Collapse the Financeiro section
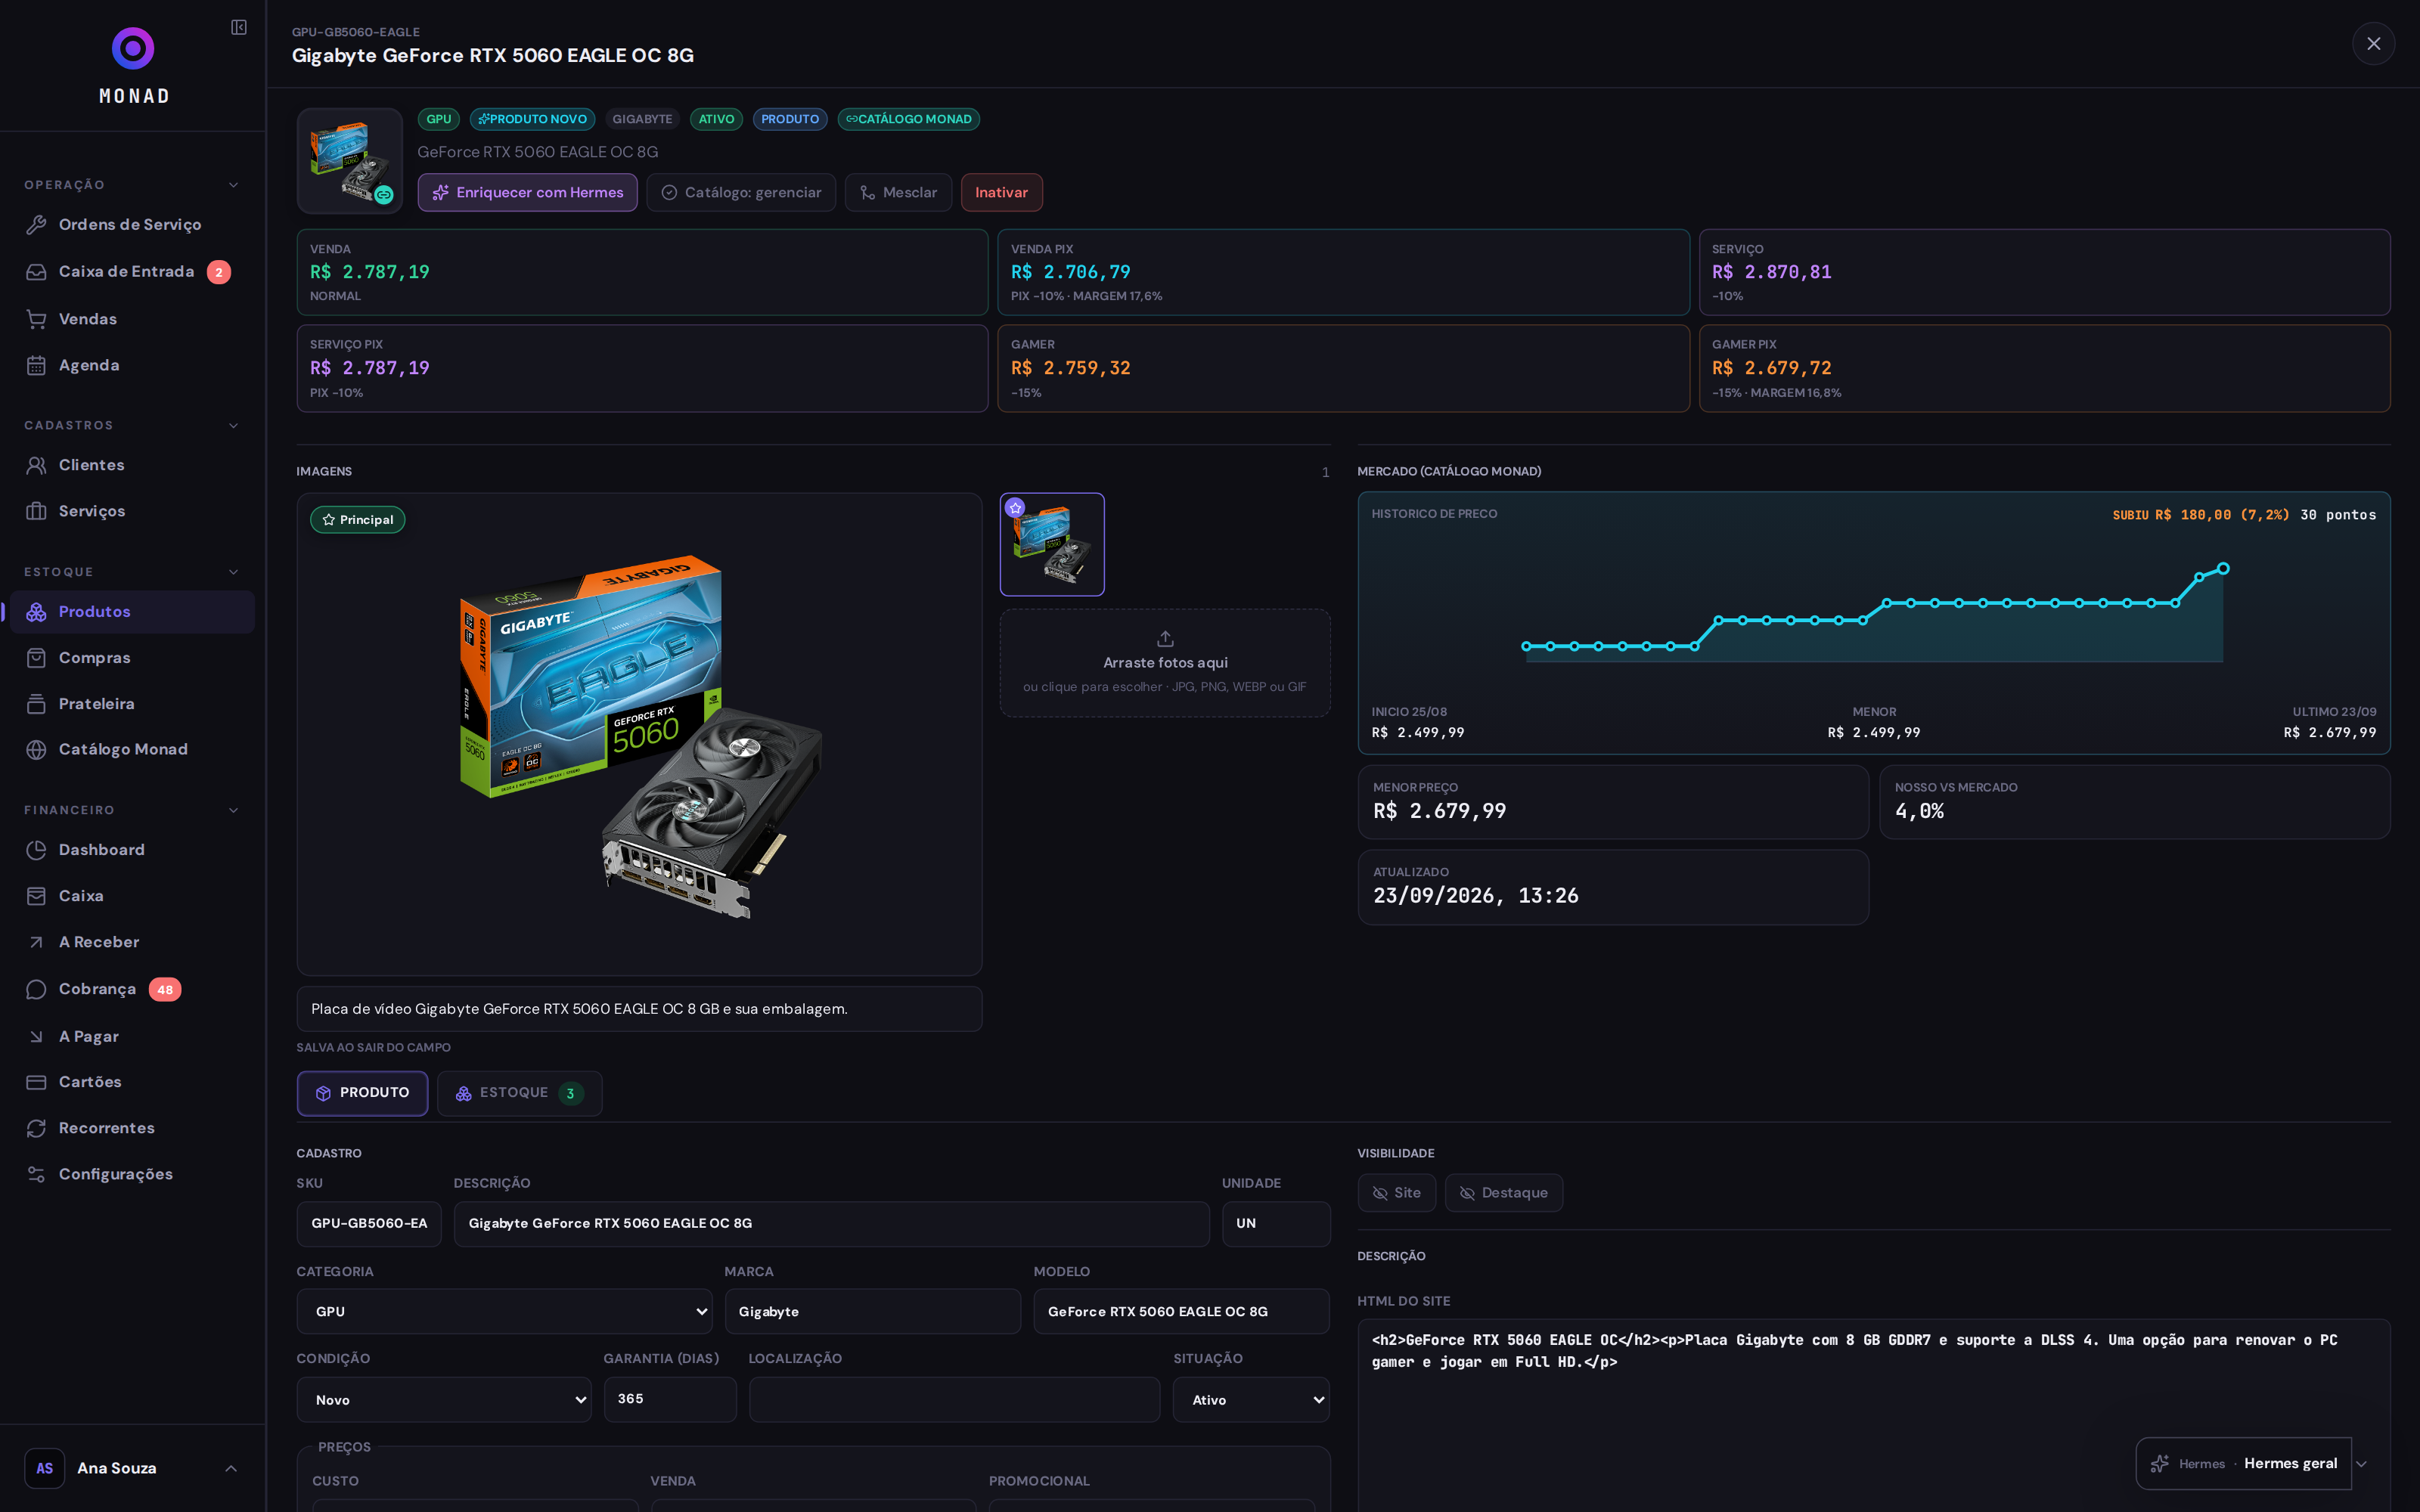The width and height of the screenshot is (2420, 1512). point(233,810)
